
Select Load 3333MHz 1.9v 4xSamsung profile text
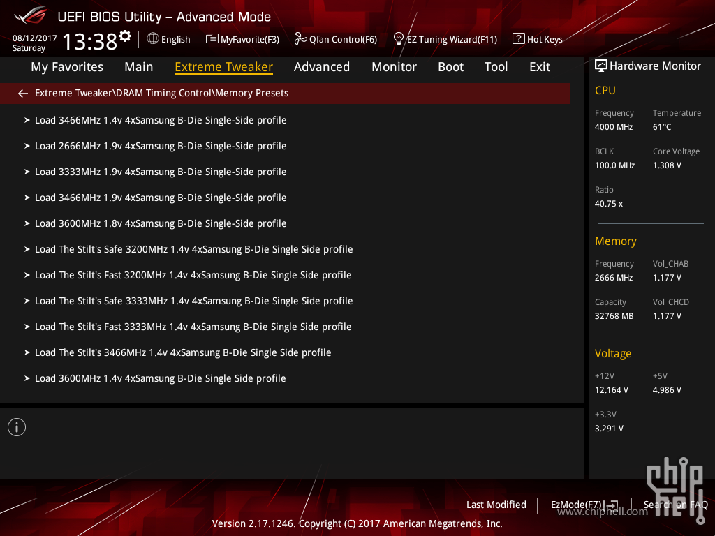tap(161, 172)
